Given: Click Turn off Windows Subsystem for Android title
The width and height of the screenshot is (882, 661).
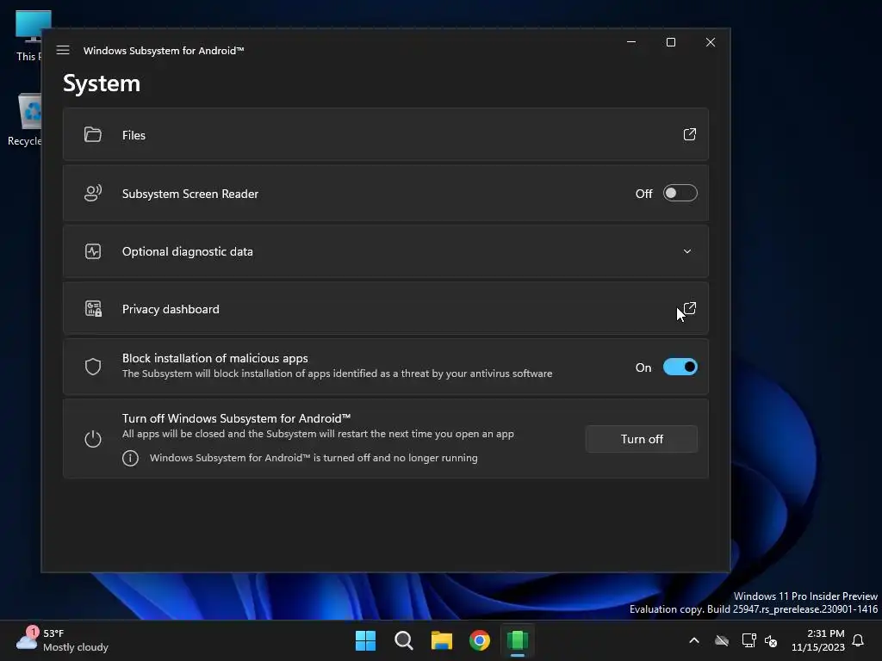Looking at the screenshot, I should click(236, 418).
